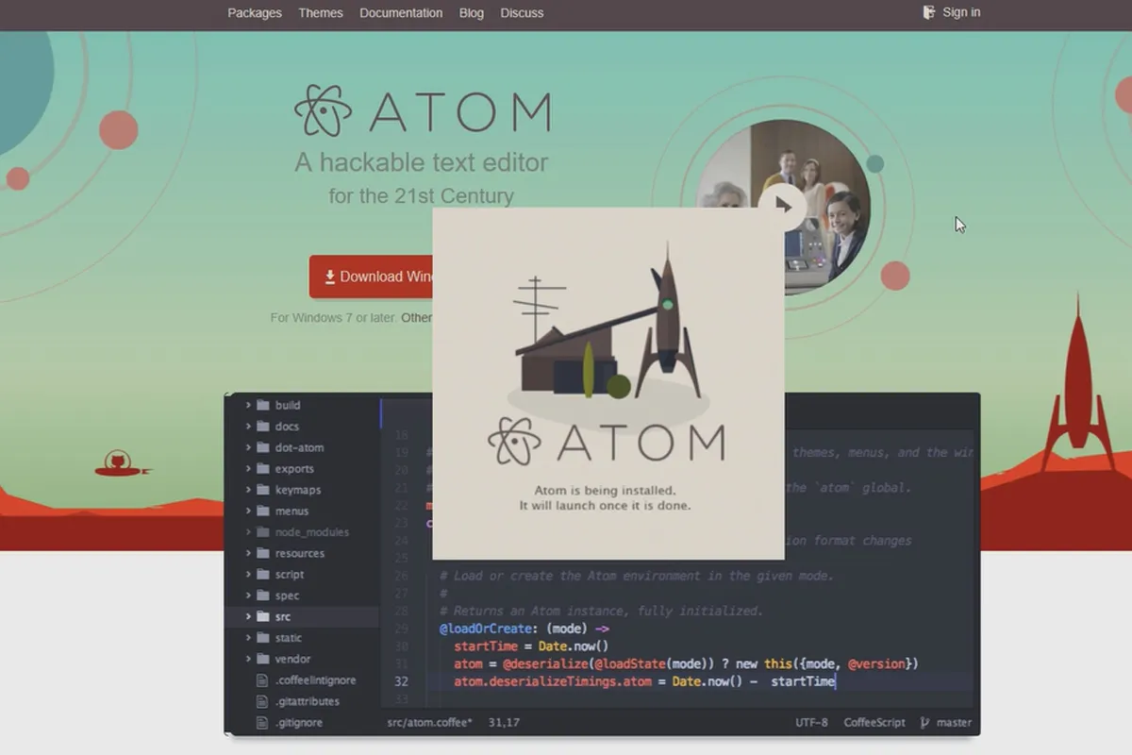Open the Blog link in top navigation

(472, 13)
